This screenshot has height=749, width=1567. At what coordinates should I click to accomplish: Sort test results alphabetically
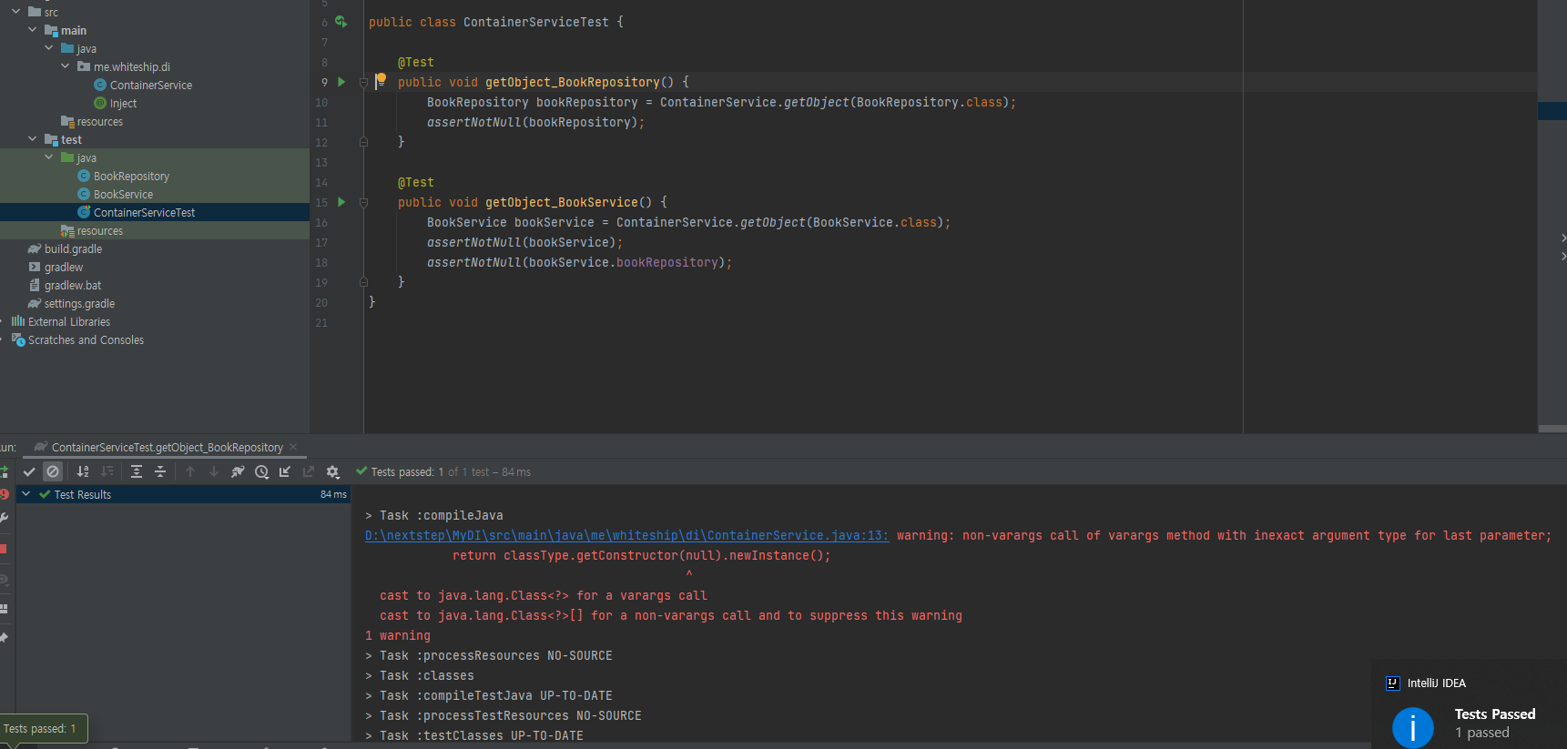(83, 471)
